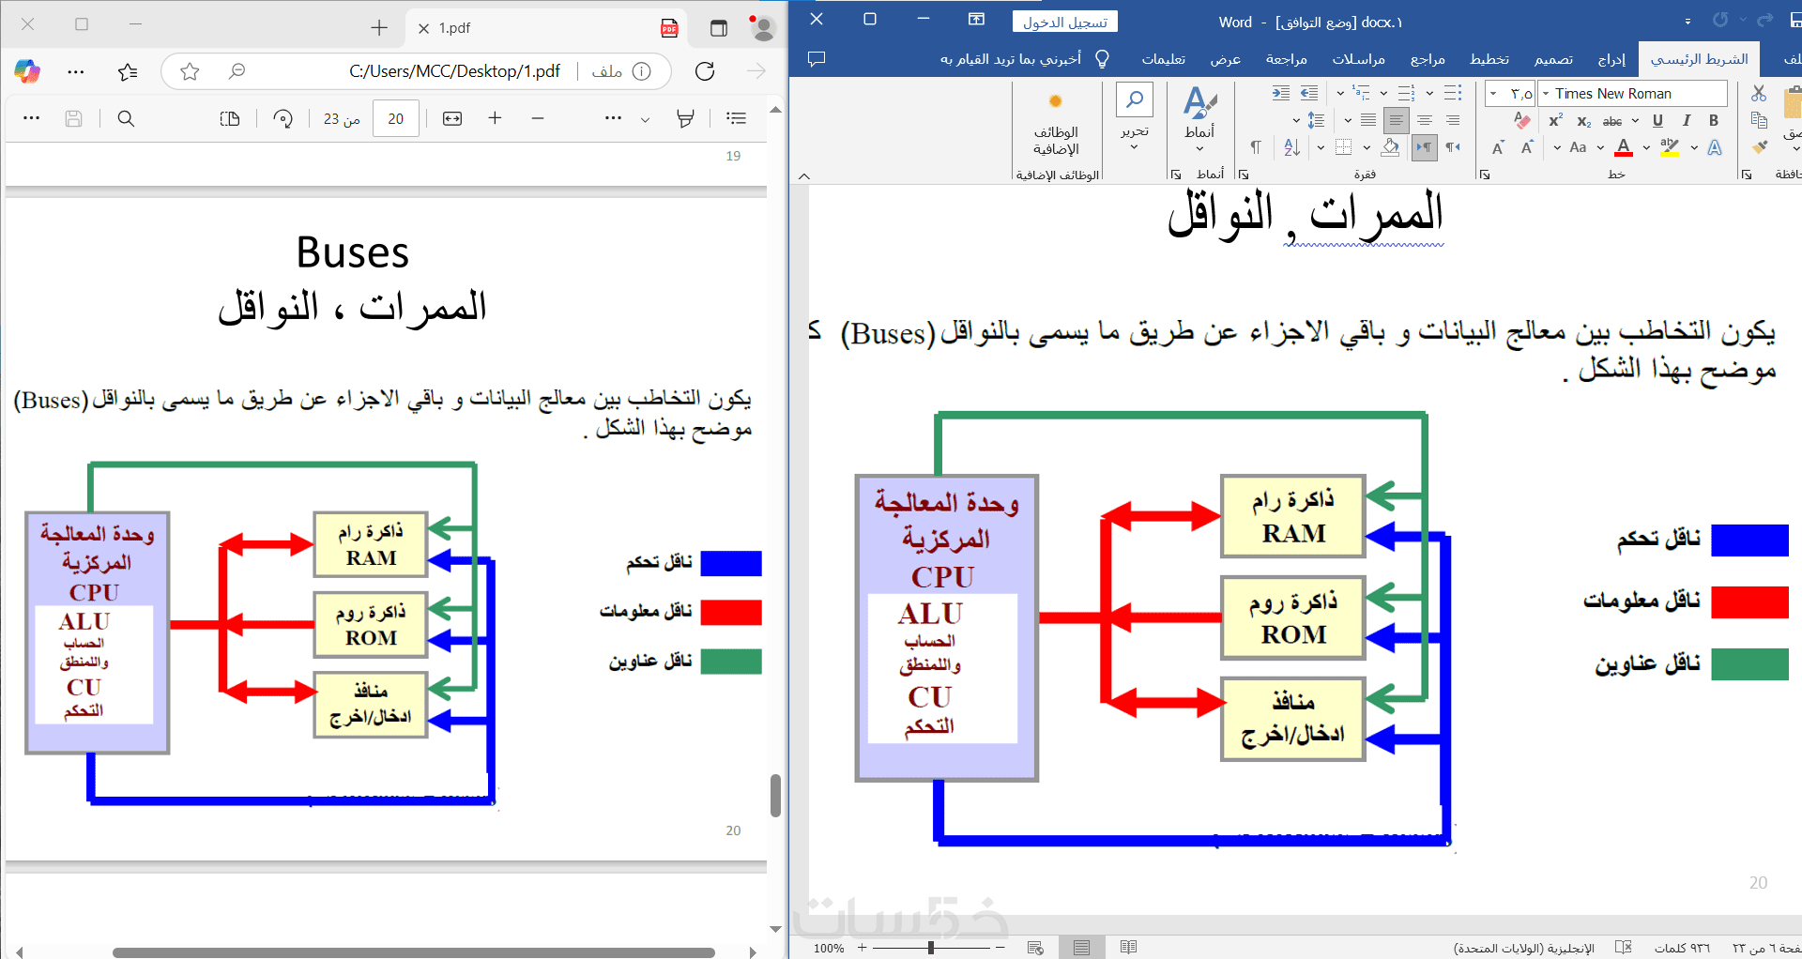Toggle Underline formatting in Word
The image size is (1802, 959).
(x=1657, y=120)
